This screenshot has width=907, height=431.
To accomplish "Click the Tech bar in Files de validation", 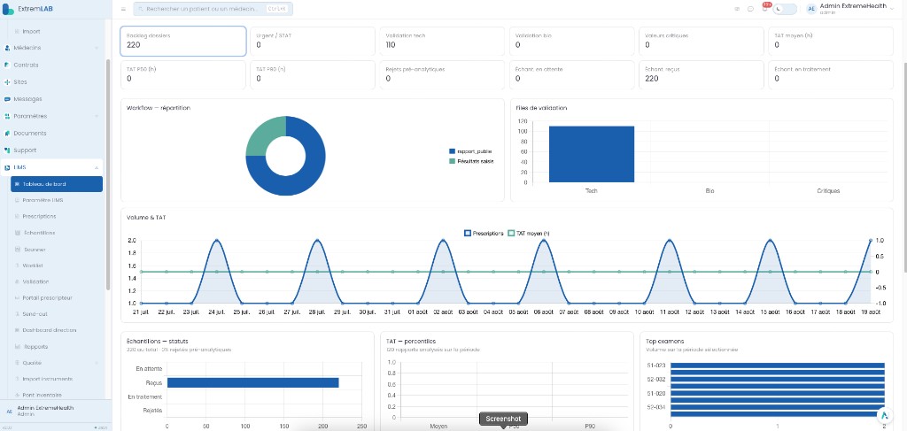I will coord(591,154).
